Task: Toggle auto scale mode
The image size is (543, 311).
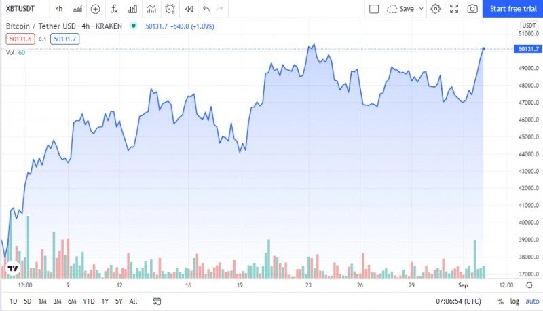Action: tap(531, 301)
